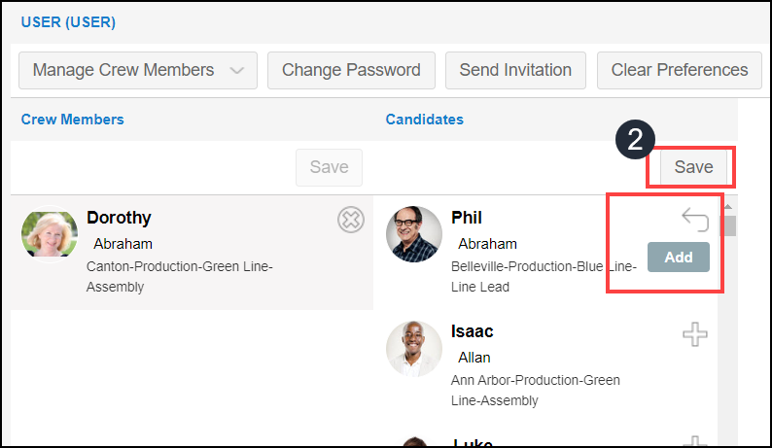772x448 pixels.
Task: Click the Clear Preferences button
Action: [x=679, y=70]
